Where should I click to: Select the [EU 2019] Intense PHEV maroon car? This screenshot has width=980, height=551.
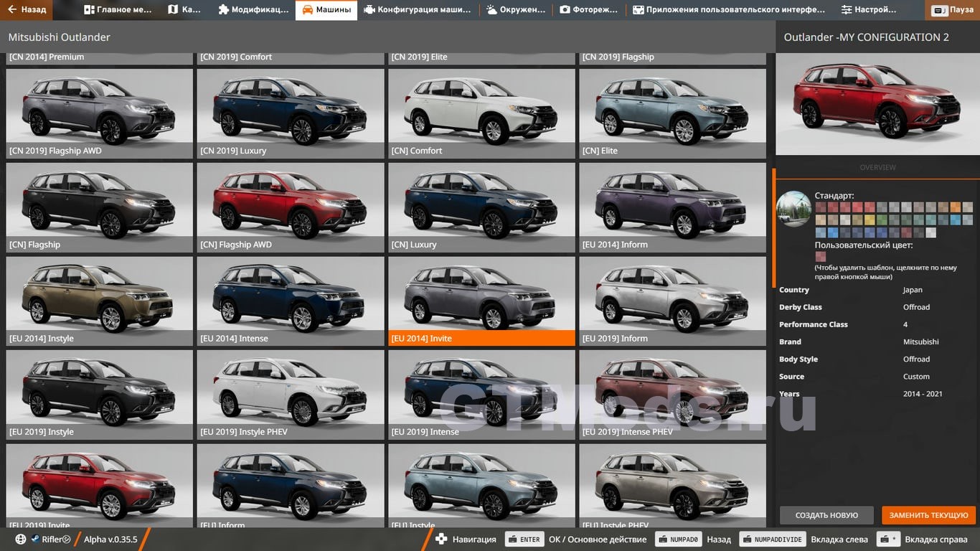tap(673, 395)
